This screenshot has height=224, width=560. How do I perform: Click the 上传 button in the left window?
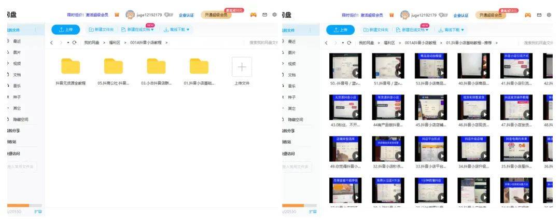point(66,30)
